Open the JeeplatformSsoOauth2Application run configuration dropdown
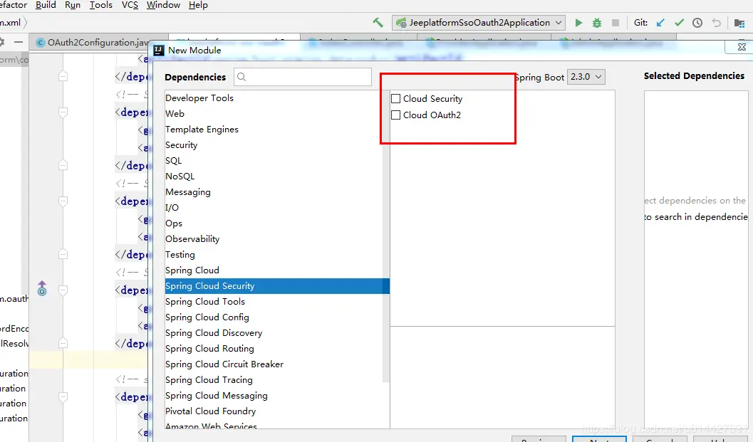Viewport: 753px width, 442px height. [479, 23]
